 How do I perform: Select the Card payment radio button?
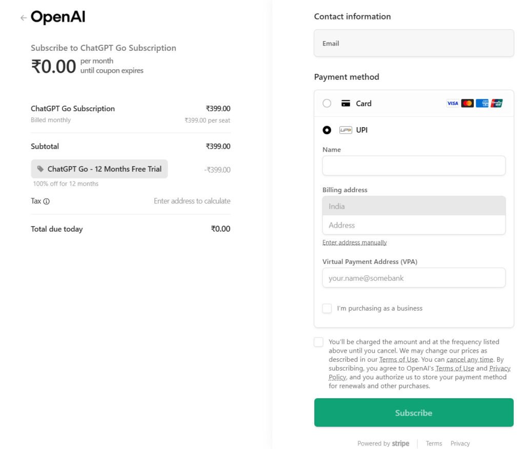pos(327,104)
